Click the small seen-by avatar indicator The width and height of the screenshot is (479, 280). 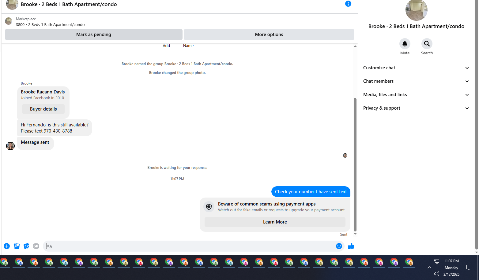click(345, 155)
